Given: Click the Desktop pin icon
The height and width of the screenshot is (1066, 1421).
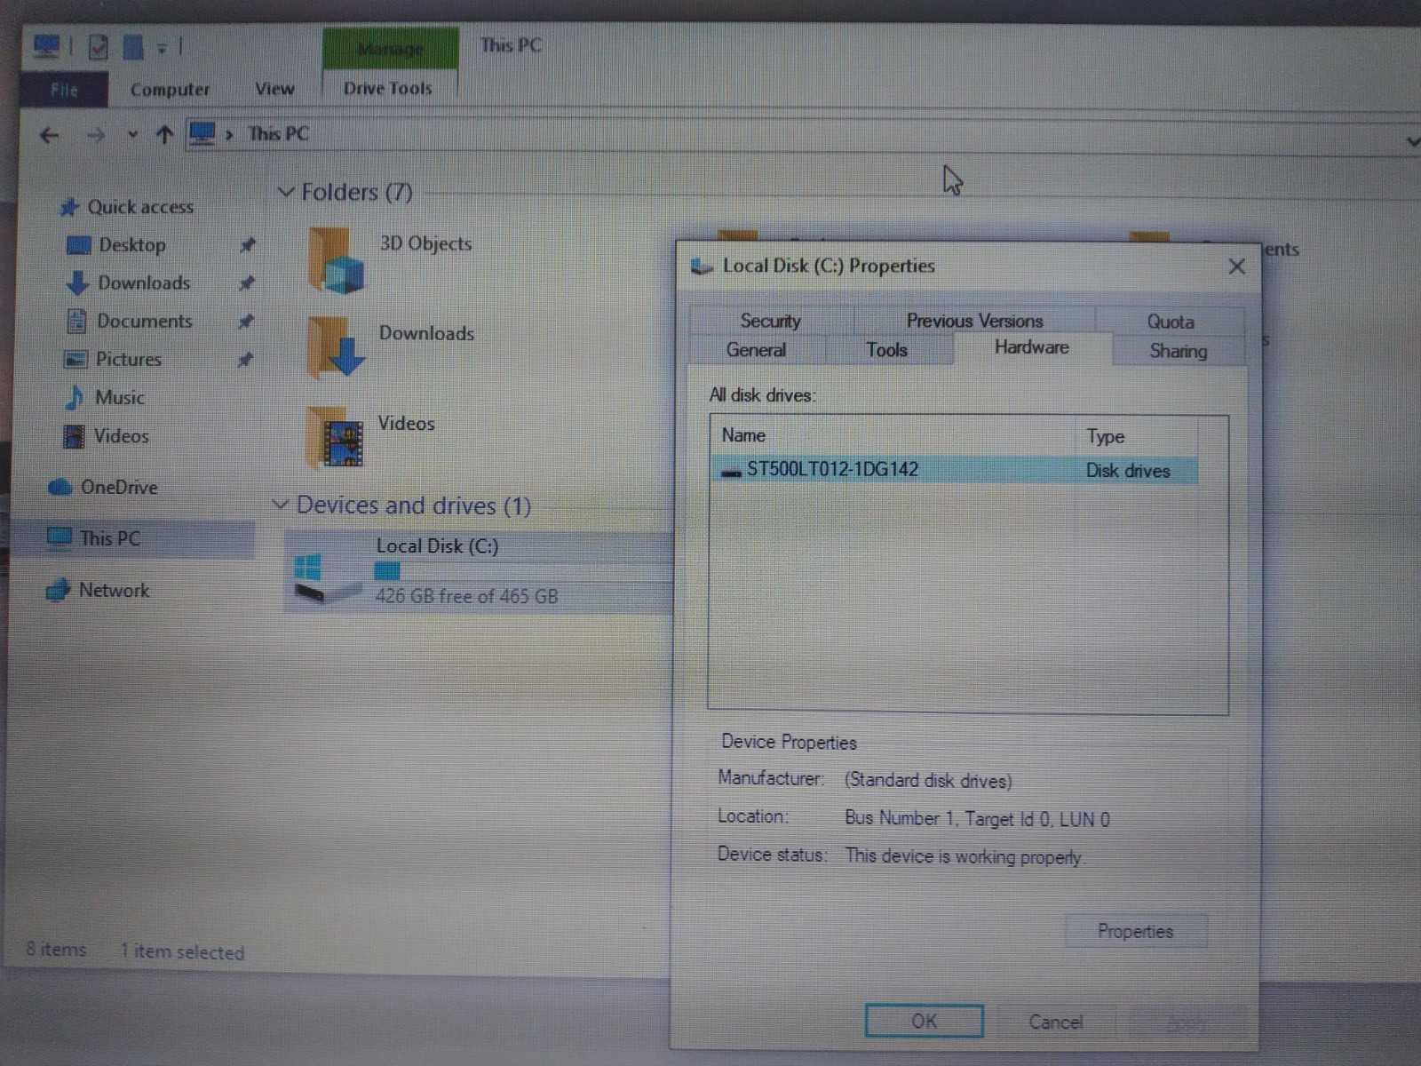Looking at the screenshot, I should click(248, 244).
